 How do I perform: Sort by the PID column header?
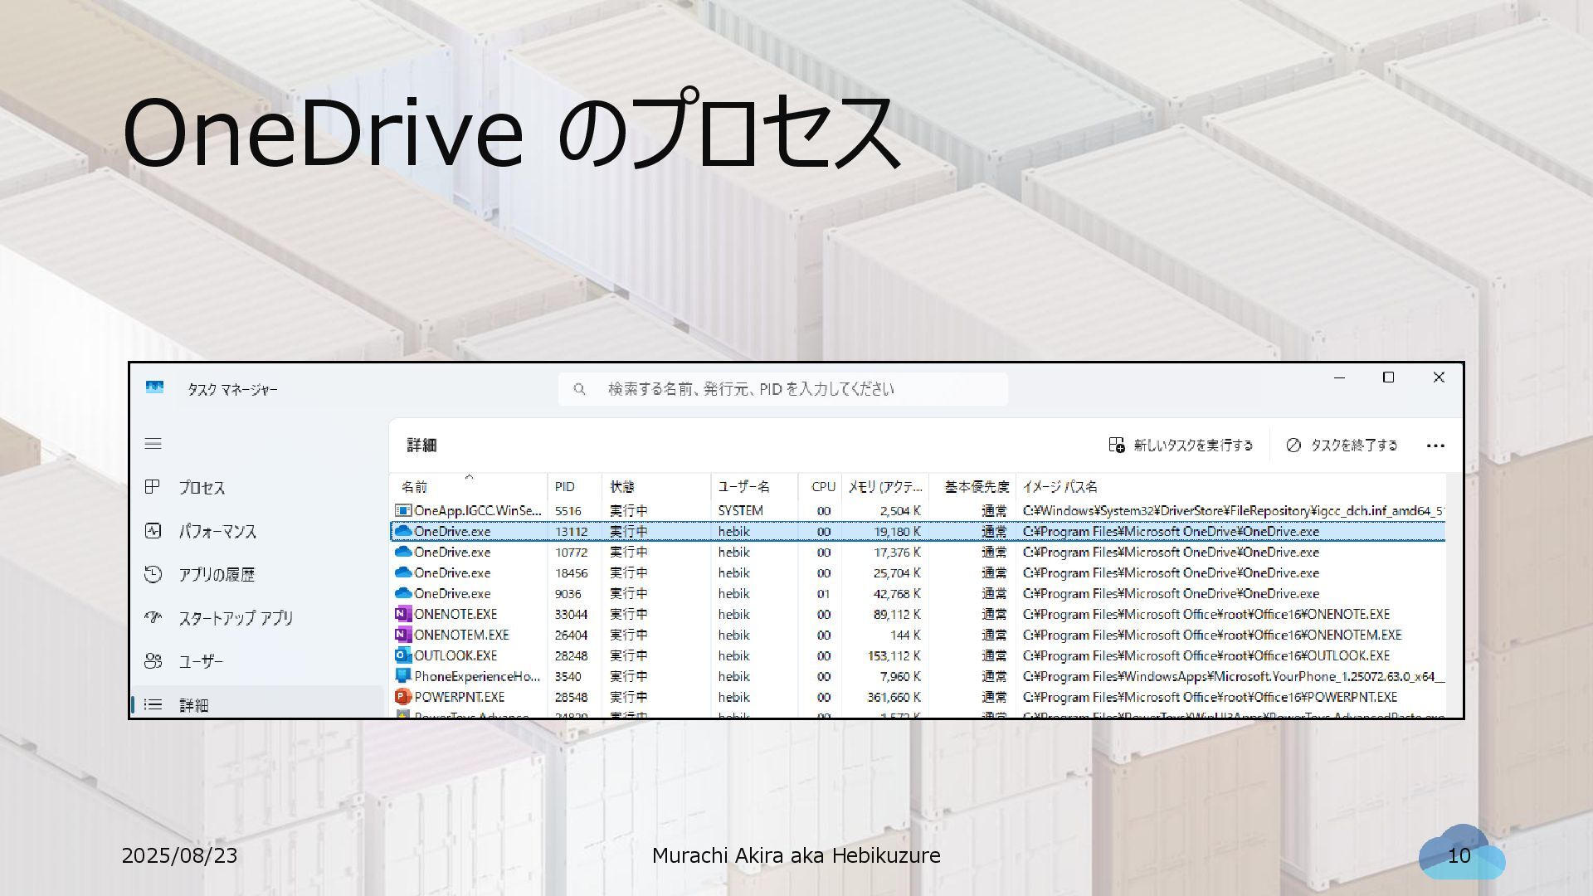click(574, 486)
